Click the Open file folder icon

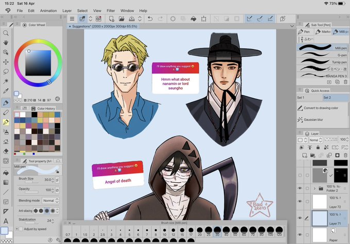121,19
